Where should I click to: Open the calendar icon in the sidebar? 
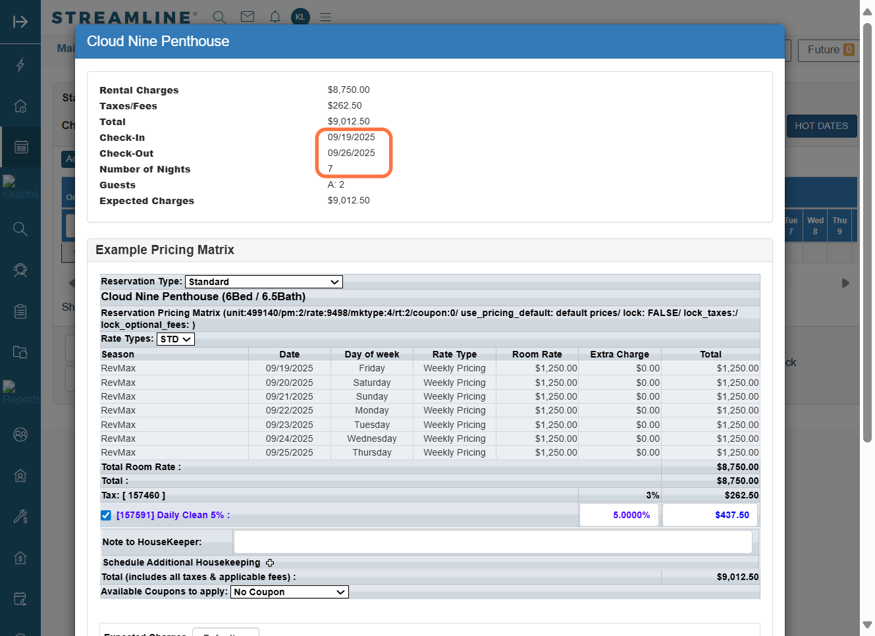click(x=21, y=147)
